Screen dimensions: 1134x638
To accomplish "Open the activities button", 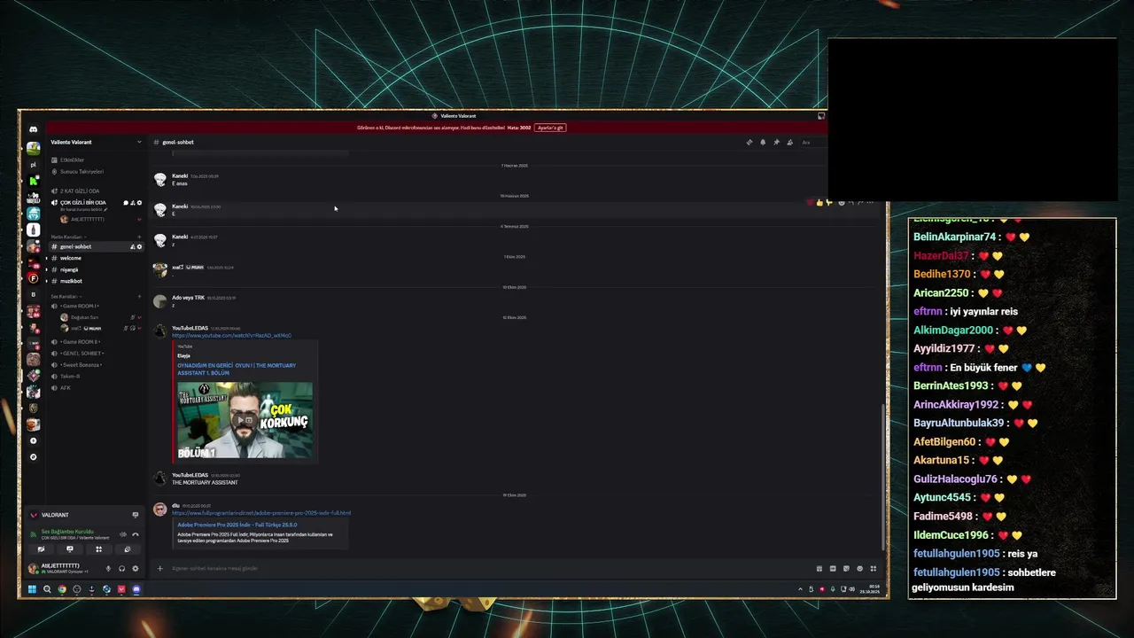I will [99, 549].
